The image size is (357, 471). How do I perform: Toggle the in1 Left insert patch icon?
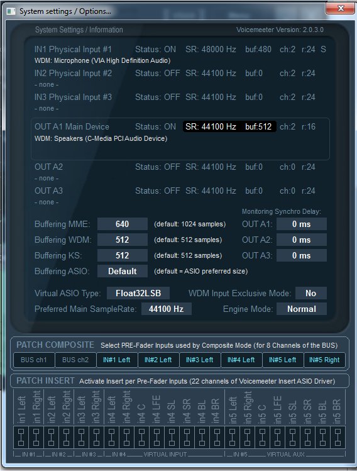pos(21,437)
